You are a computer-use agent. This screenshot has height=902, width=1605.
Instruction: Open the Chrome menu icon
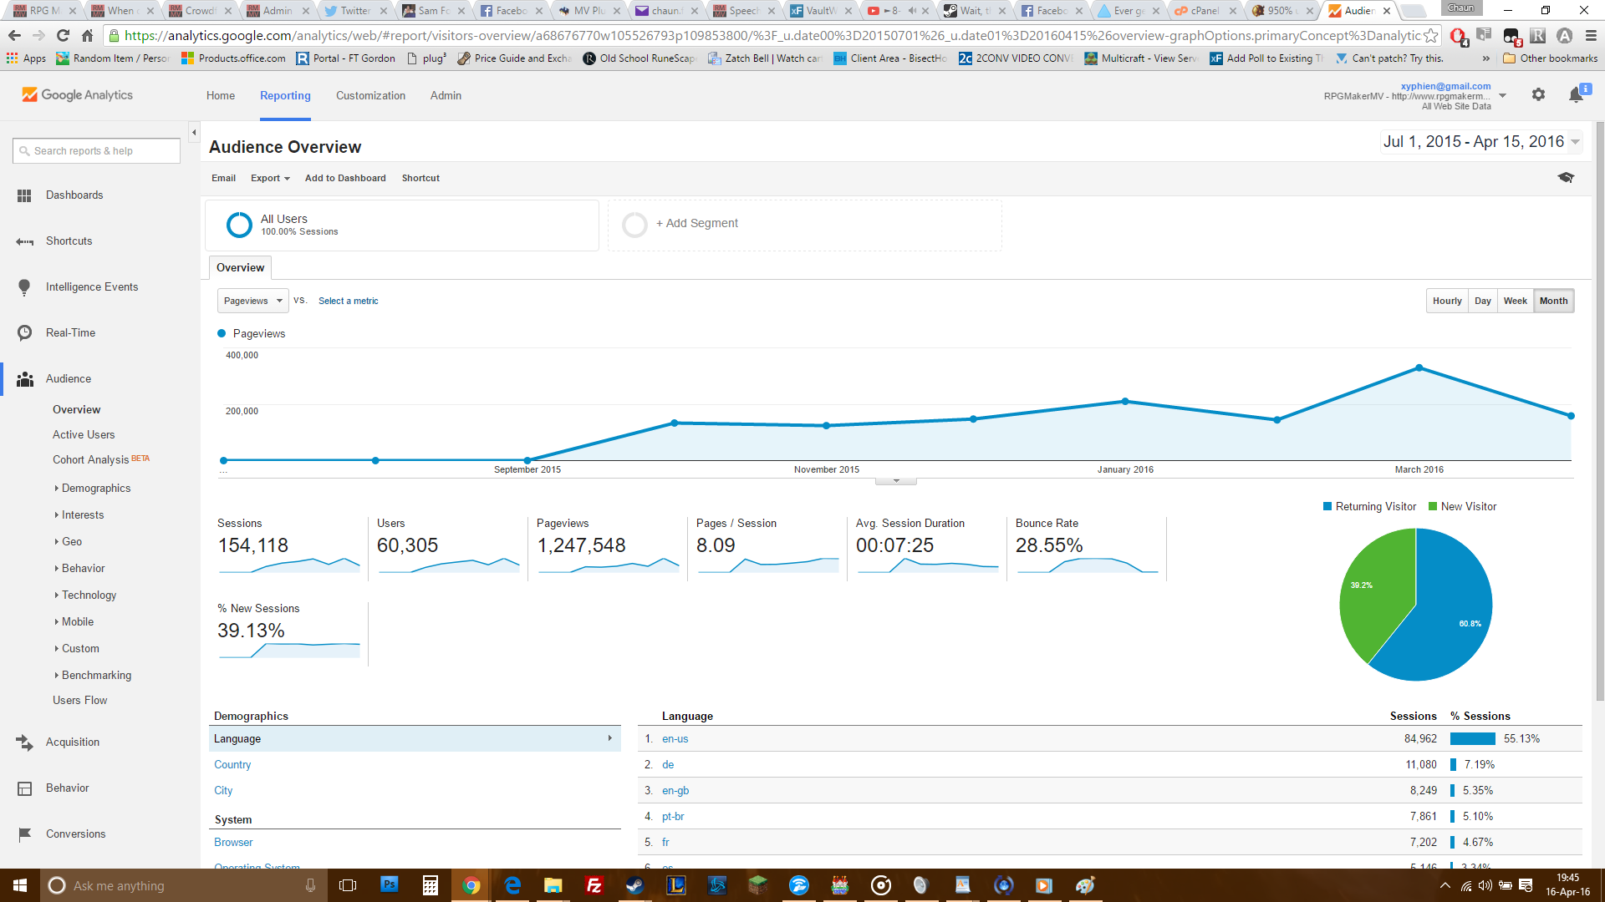pos(1591,36)
